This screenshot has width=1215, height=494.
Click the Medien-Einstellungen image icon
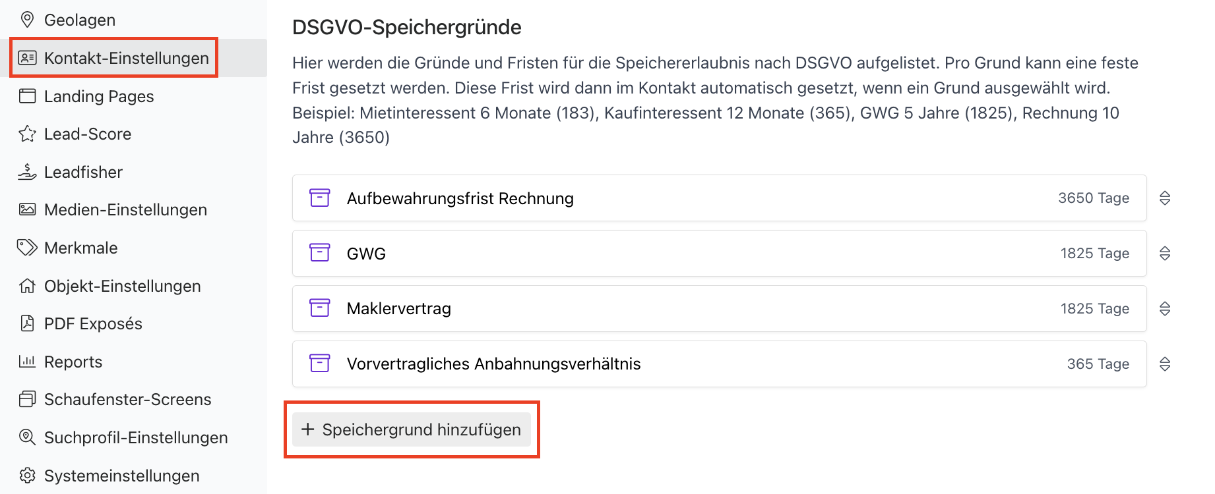27,209
